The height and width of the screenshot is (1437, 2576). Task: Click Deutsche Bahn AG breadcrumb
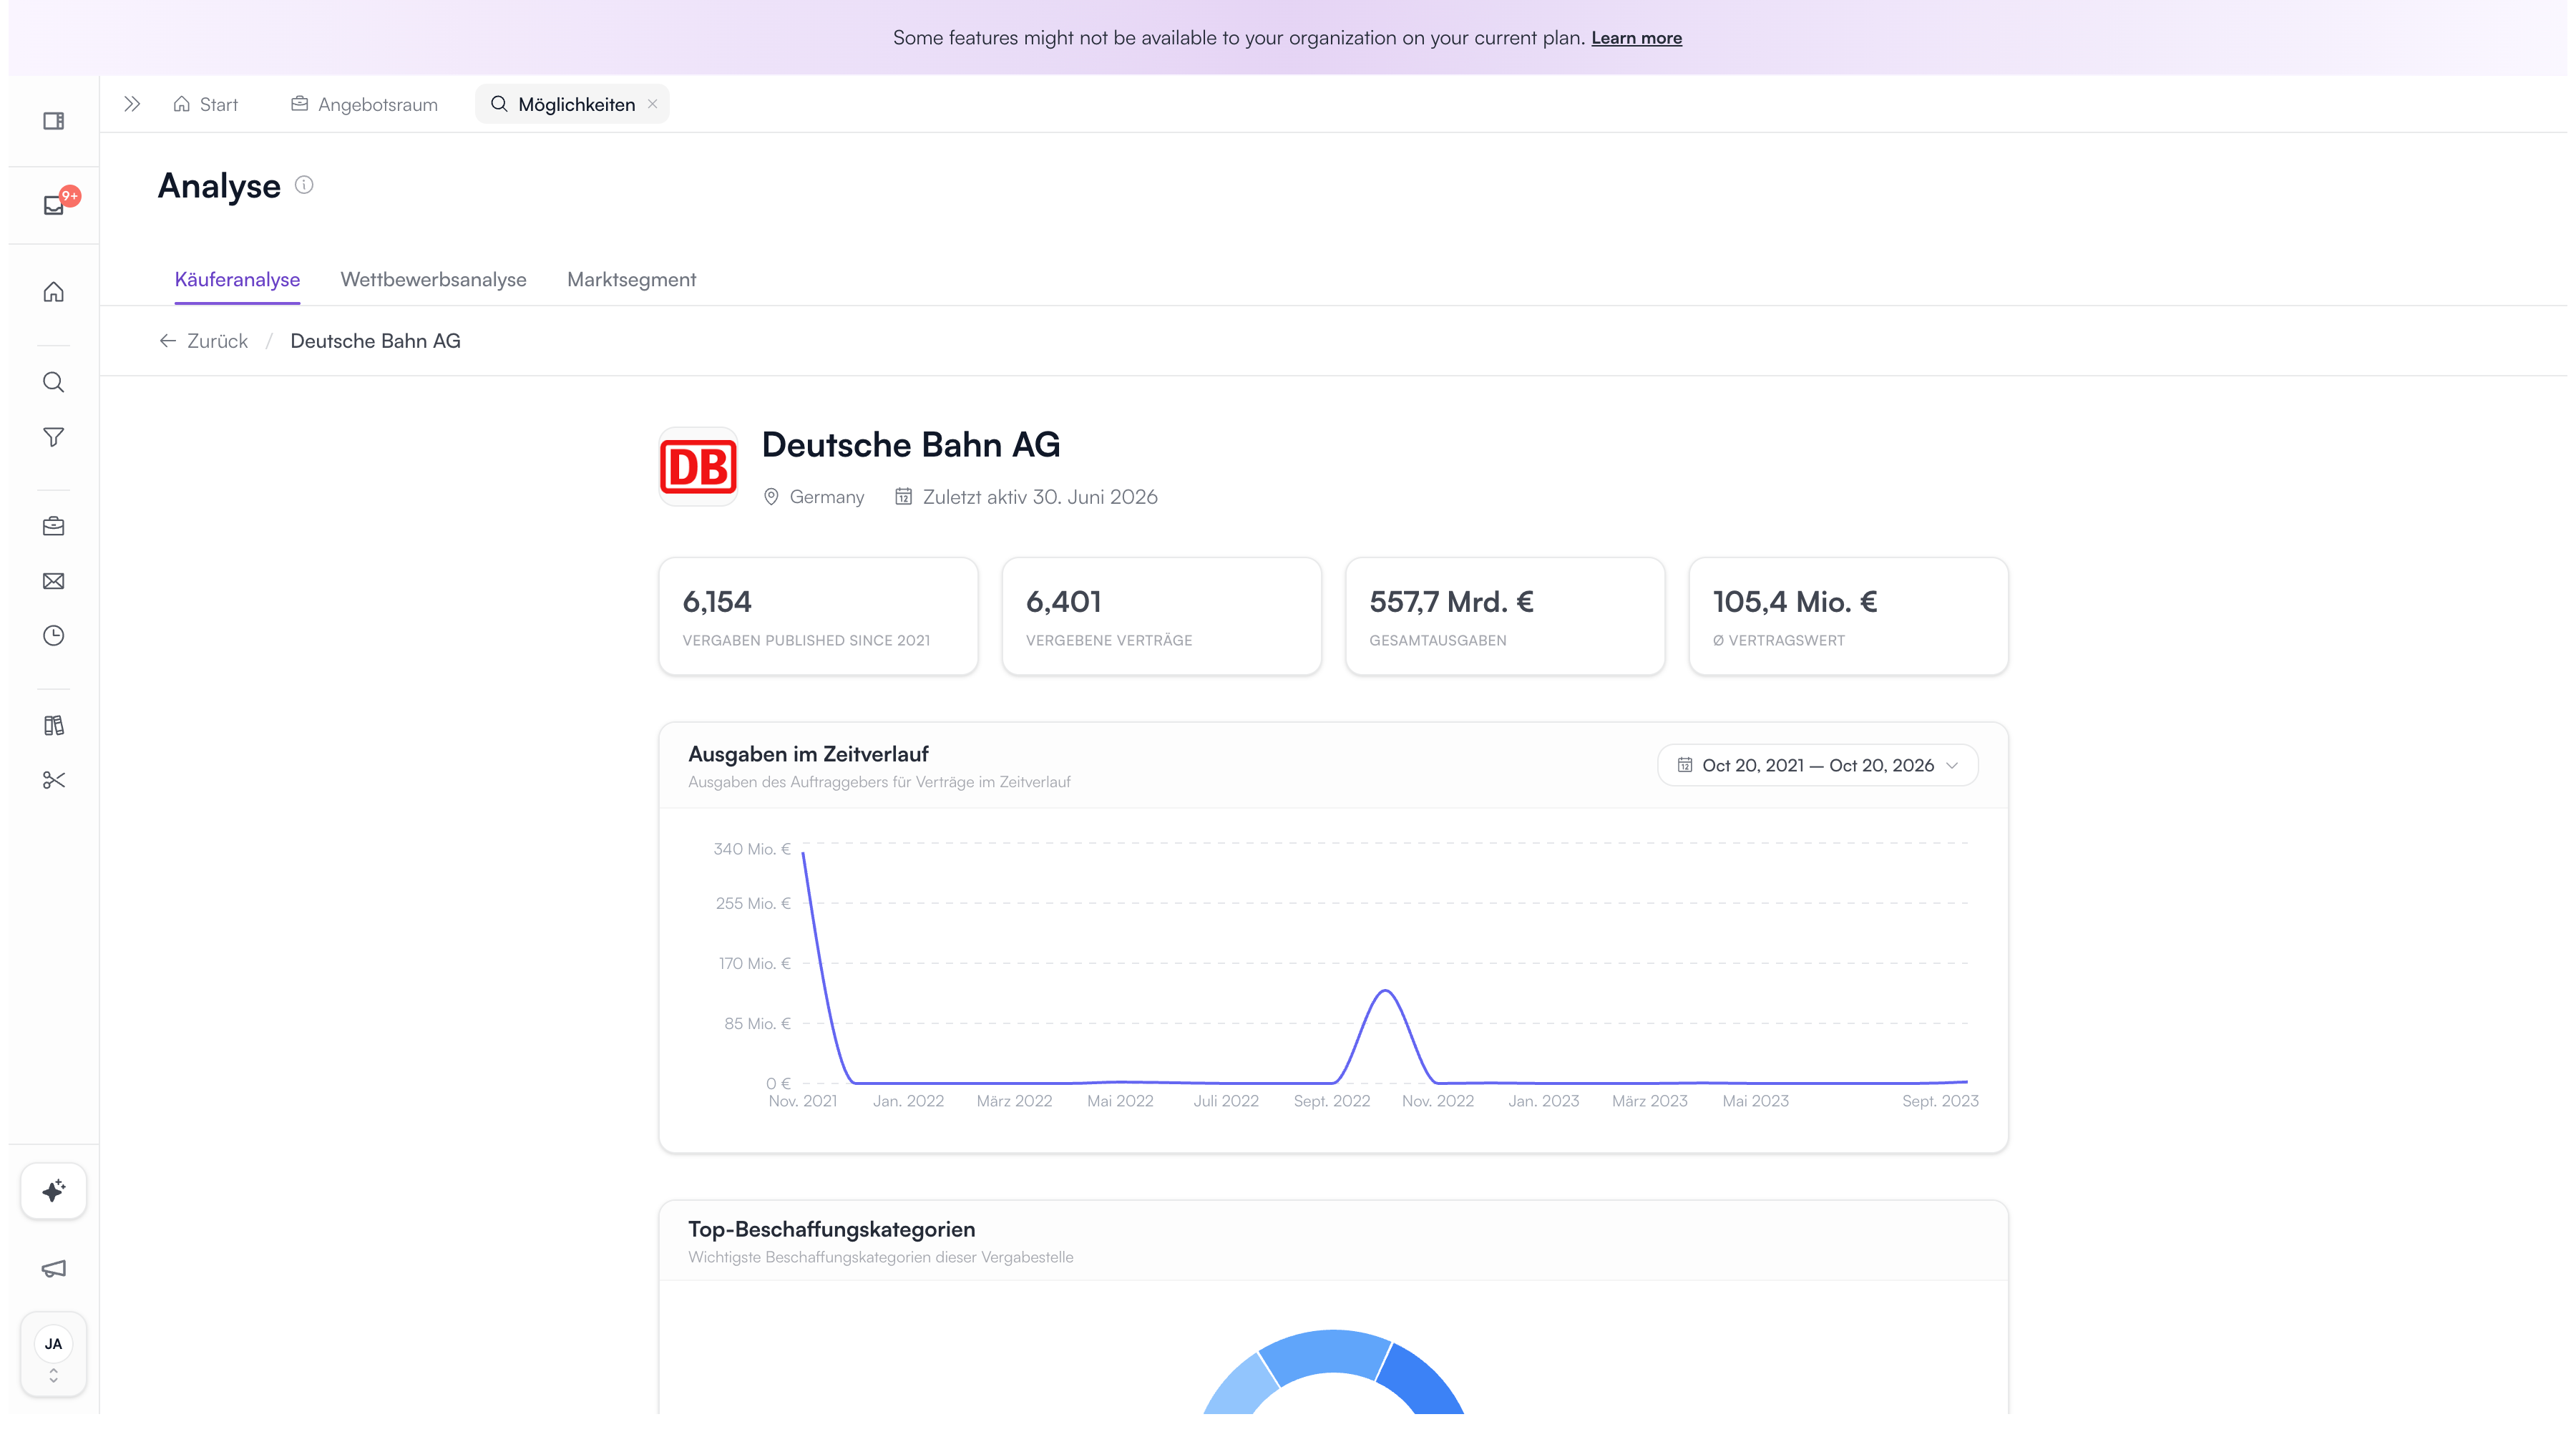tap(375, 341)
